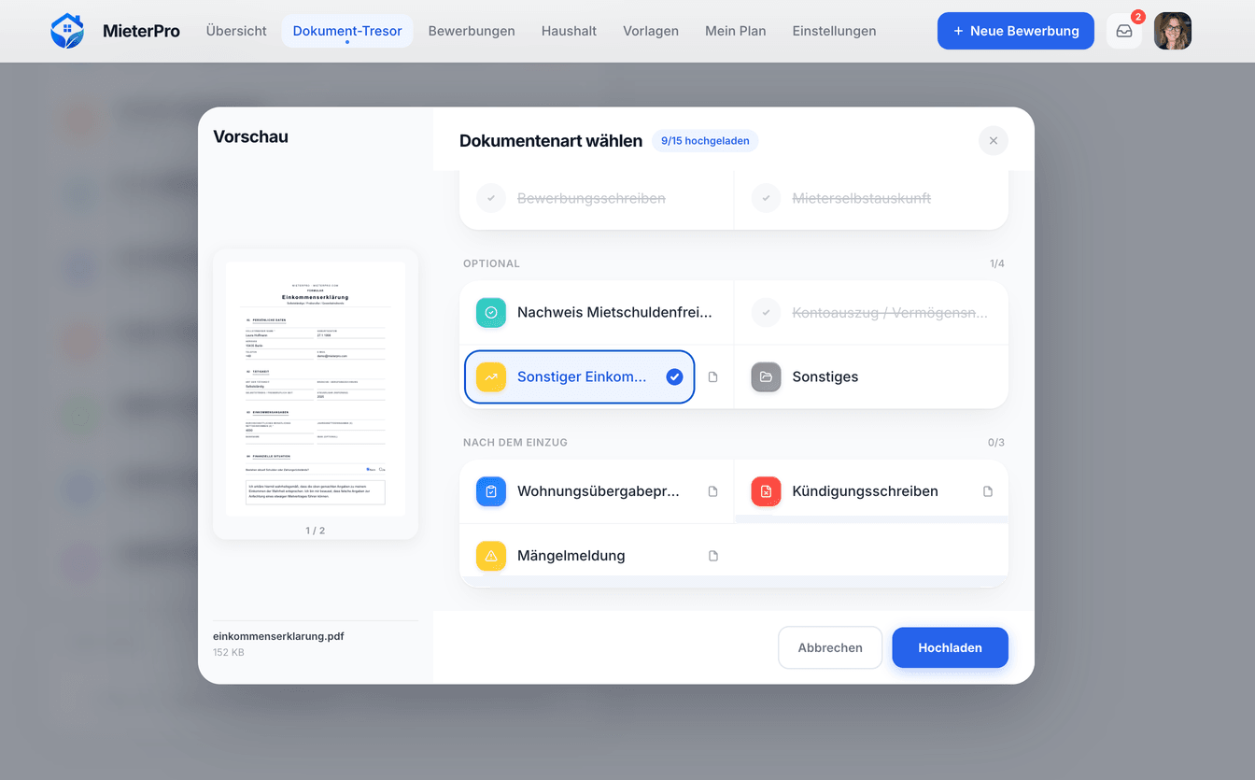
Task: Click the Einkommenserklärung PDF preview thumbnail
Action: tap(316, 390)
